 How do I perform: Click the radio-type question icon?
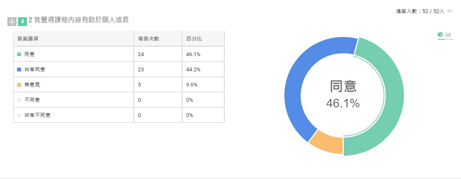pos(12,22)
